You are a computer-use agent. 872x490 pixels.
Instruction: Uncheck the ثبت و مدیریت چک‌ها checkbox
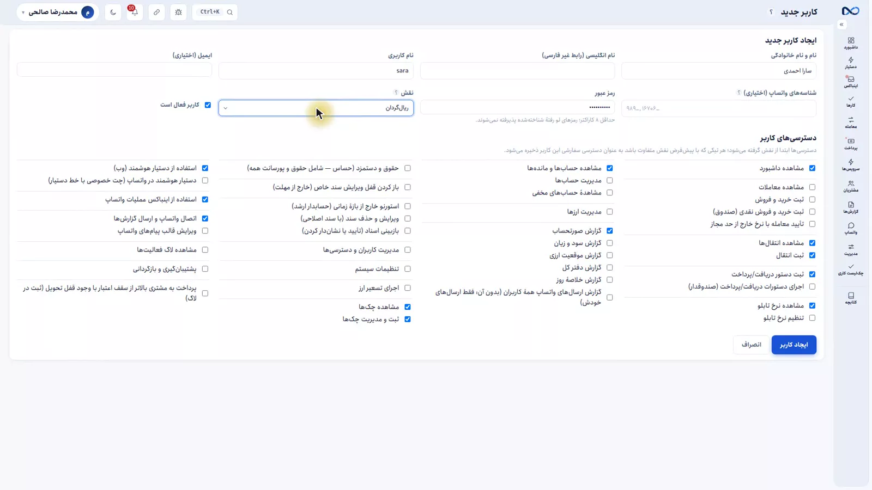pos(407,319)
